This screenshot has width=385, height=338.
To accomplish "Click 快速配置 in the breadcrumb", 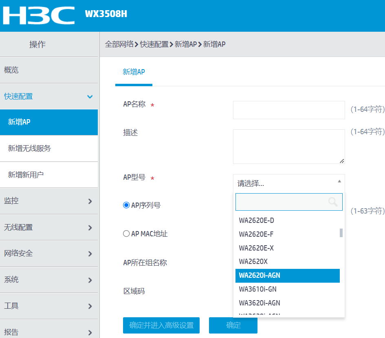I will [x=154, y=44].
